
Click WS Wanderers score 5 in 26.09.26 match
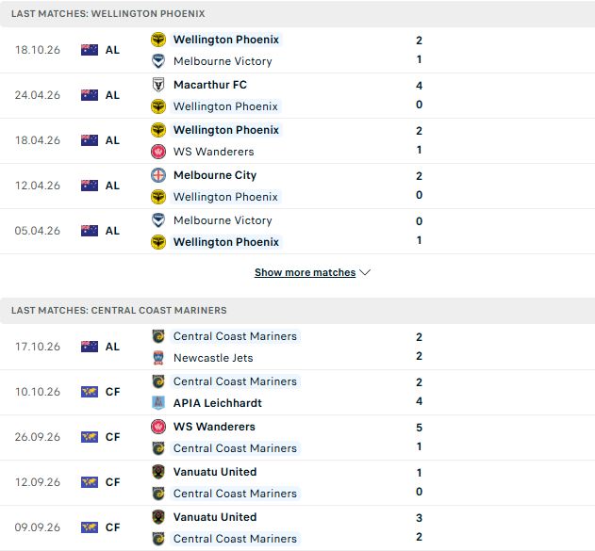[419, 428]
